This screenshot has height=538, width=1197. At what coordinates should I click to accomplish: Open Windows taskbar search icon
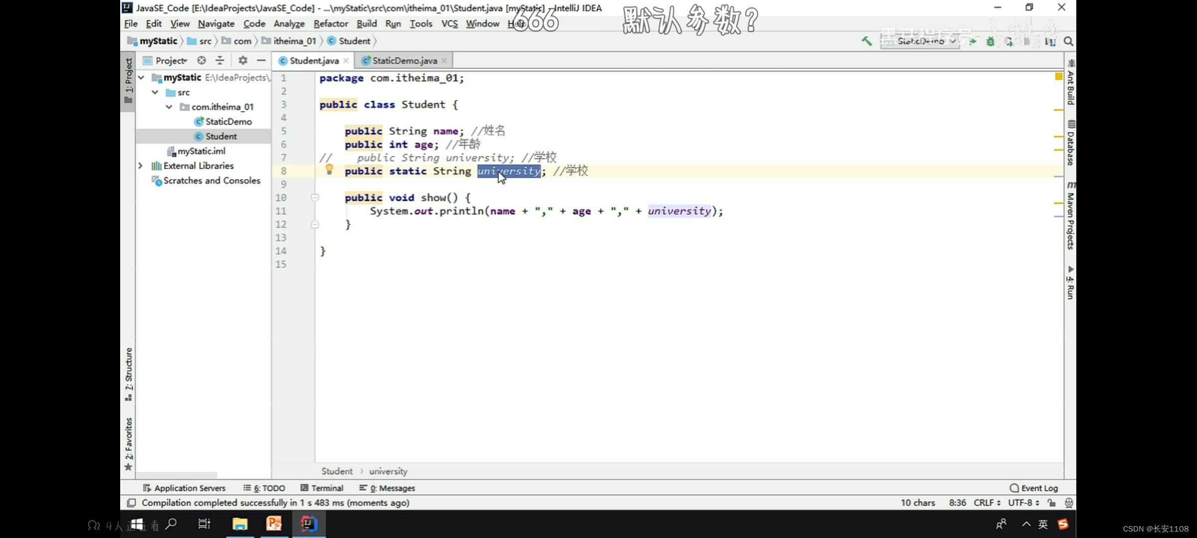[171, 524]
